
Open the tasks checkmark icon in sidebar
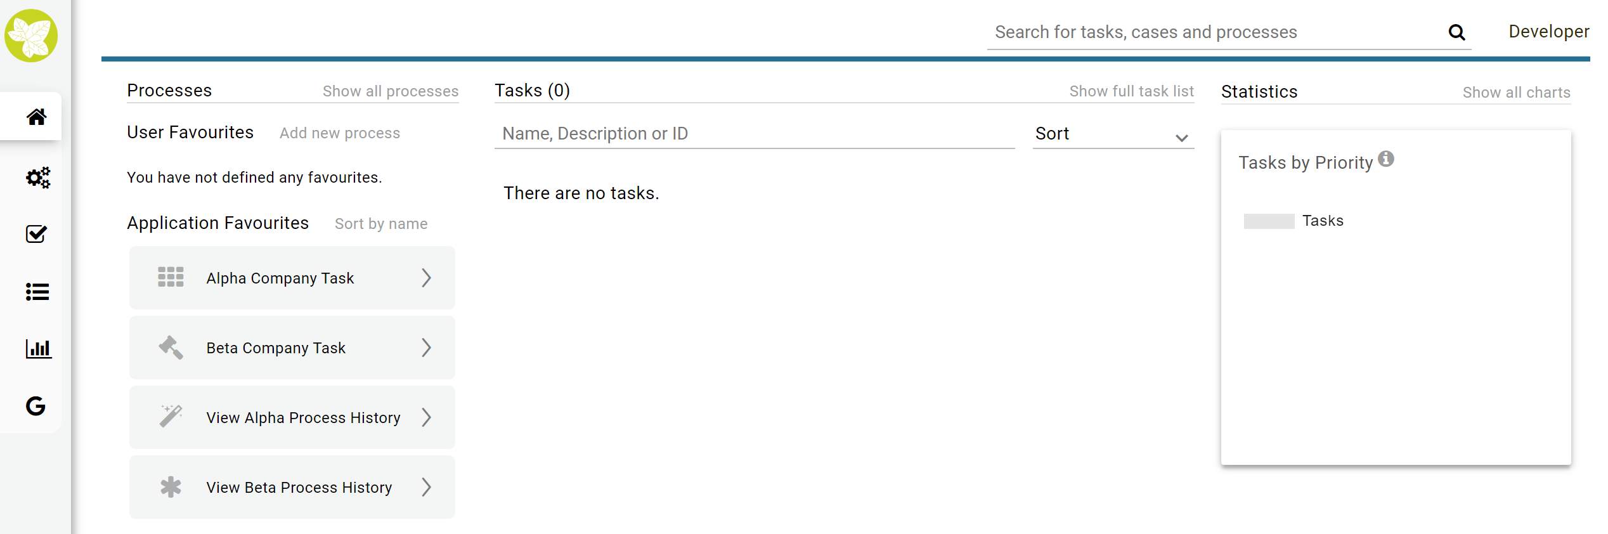tap(36, 234)
